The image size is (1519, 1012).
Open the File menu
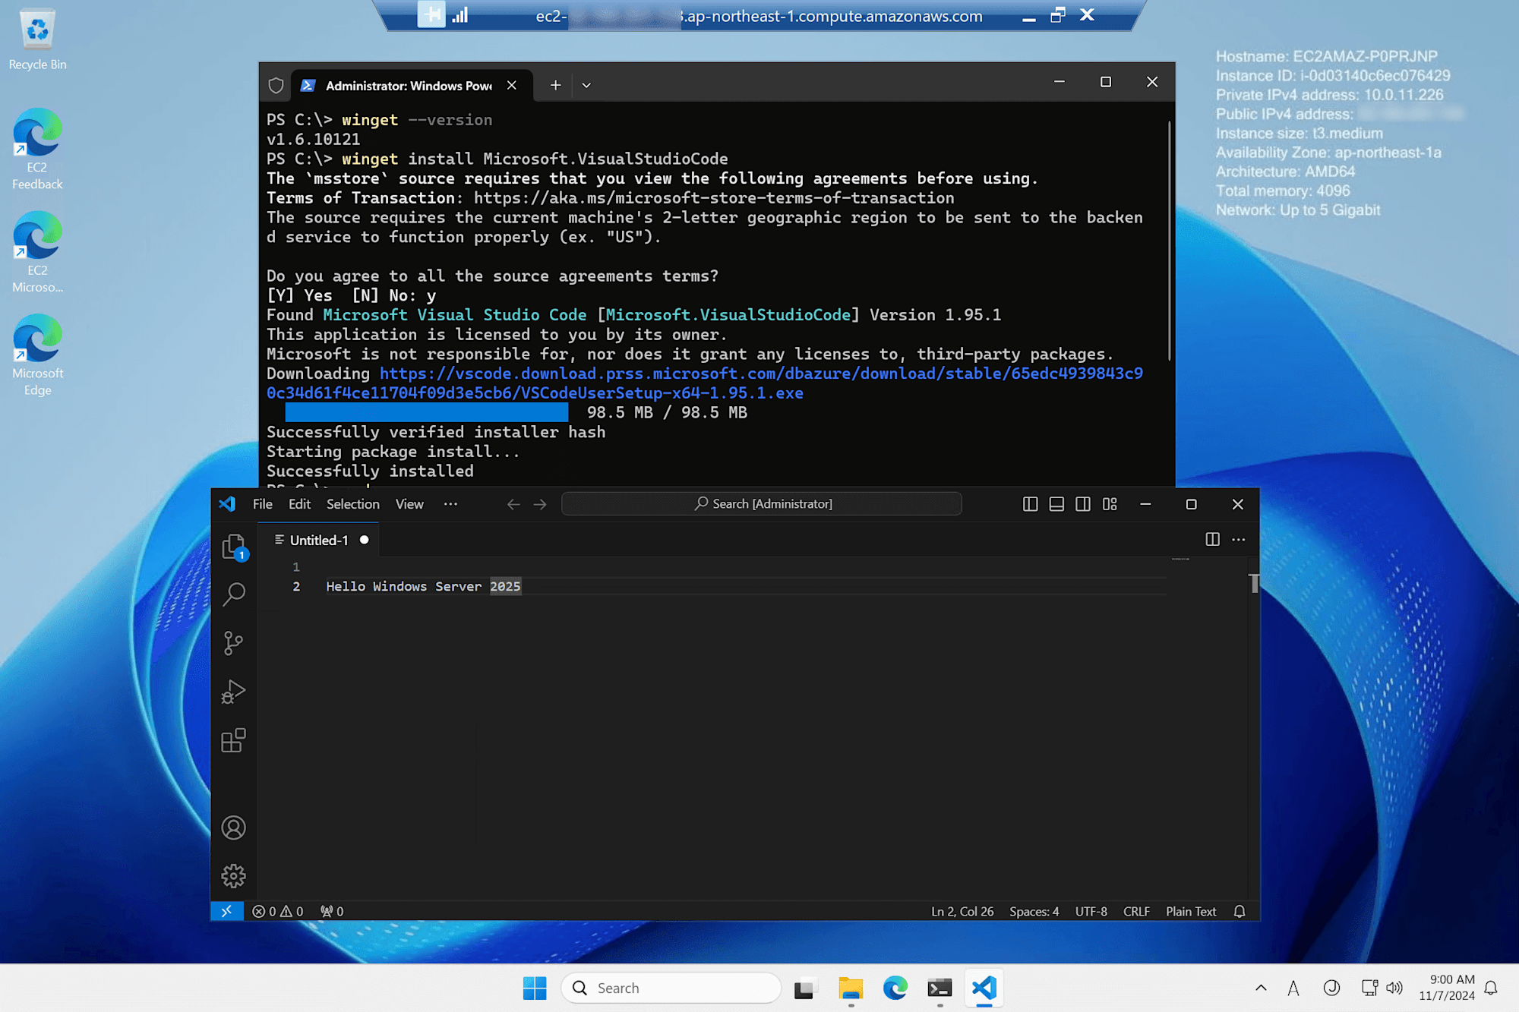[262, 504]
